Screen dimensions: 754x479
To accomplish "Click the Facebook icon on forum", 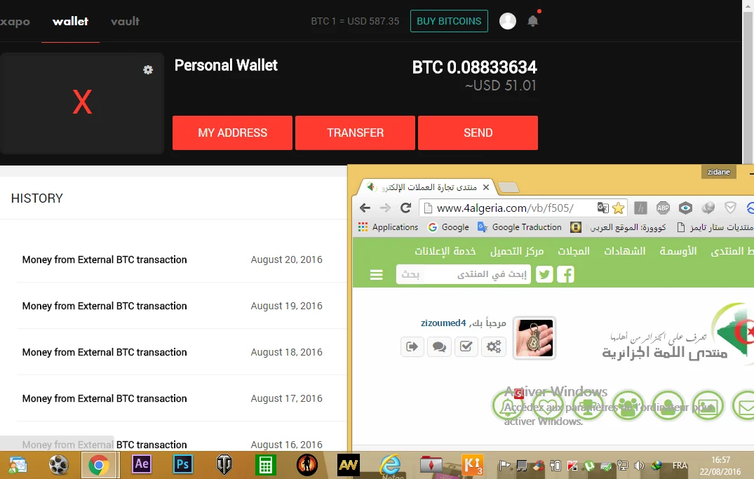I will (565, 274).
